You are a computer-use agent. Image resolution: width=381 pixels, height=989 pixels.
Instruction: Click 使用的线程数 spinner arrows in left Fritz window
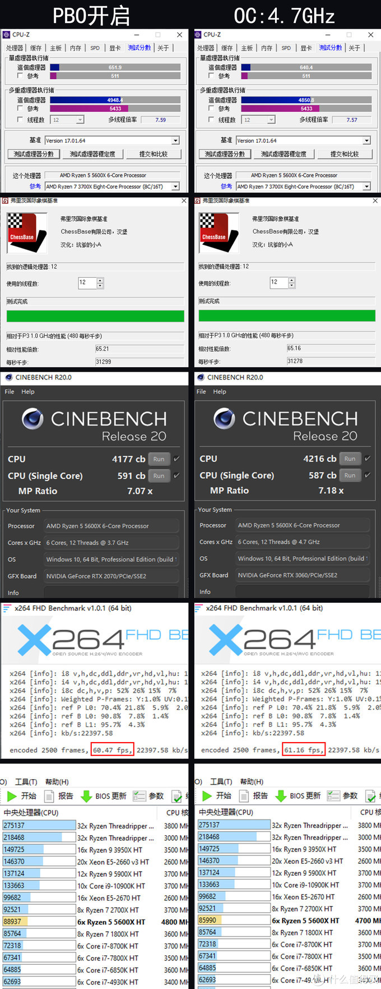click(100, 283)
